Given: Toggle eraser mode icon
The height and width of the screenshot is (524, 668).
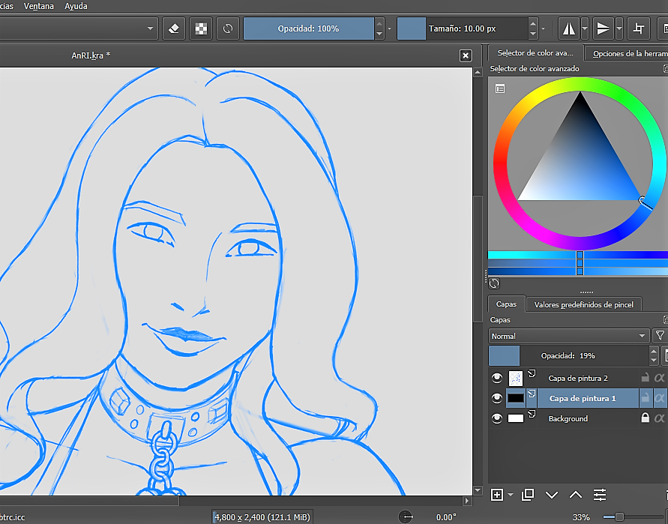Looking at the screenshot, I should click(x=173, y=28).
